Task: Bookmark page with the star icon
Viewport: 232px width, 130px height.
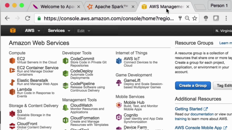Action: click(x=195, y=18)
